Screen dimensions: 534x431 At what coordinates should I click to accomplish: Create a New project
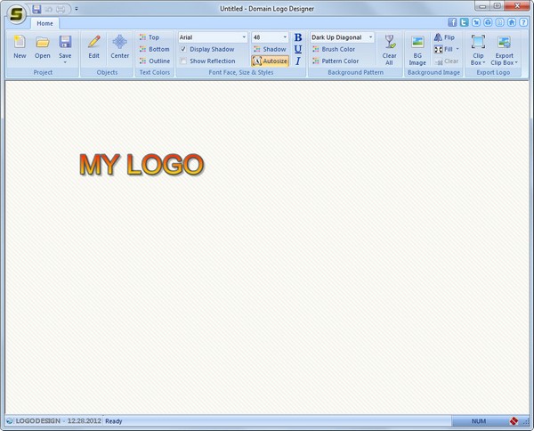(x=20, y=47)
